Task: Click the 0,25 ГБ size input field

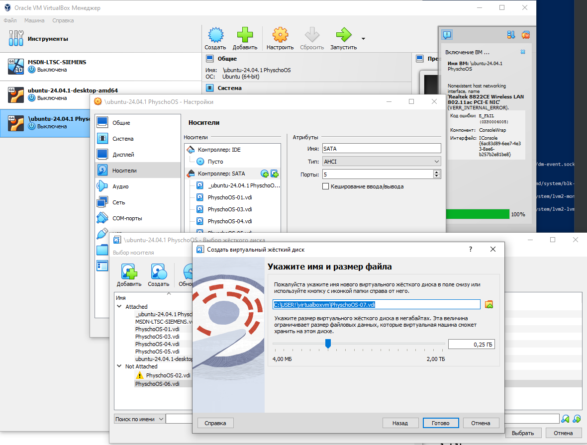Action: [471, 345]
